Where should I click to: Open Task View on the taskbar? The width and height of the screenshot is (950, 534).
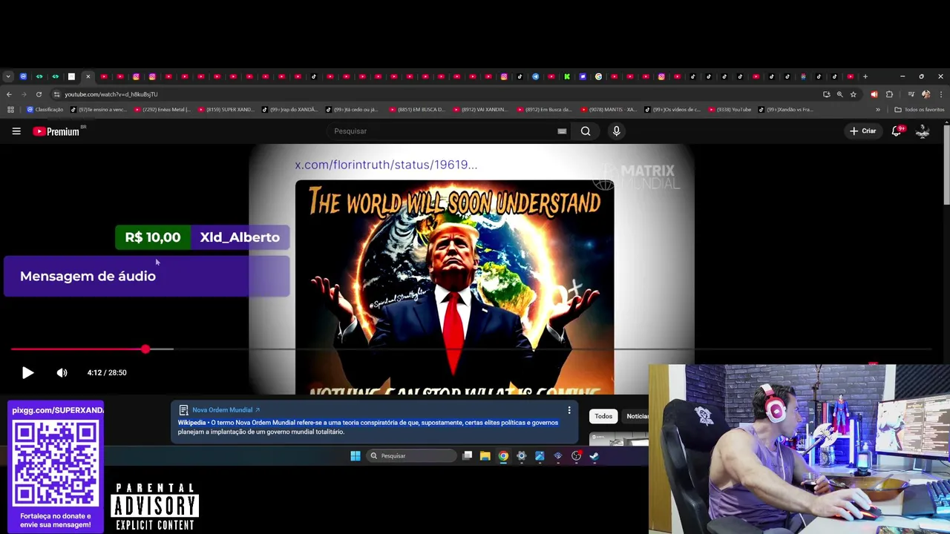[x=467, y=456]
